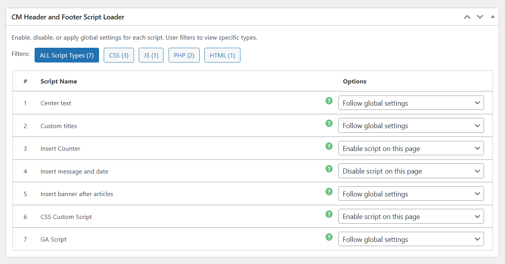The image size is (505, 264).
Task: Click help icon for Insert Counter script
Action: click(x=329, y=146)
